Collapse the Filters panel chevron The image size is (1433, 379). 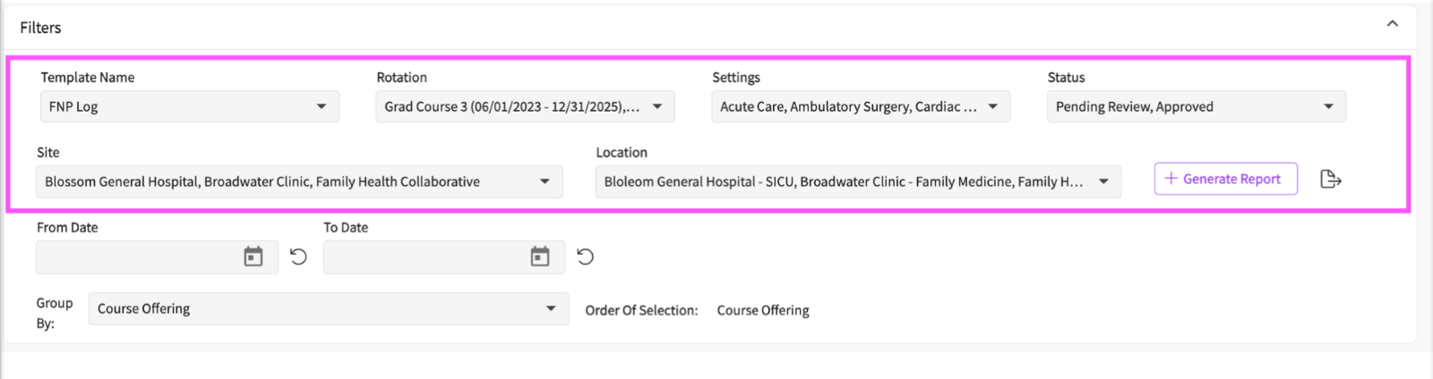tap(1392, 24)
